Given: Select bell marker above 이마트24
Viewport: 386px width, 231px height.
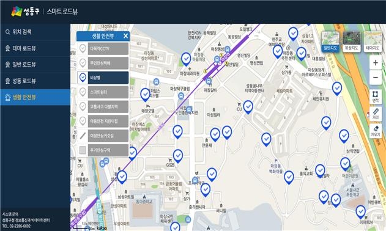Looking at the screenshot, I should [x=361, y=212].
